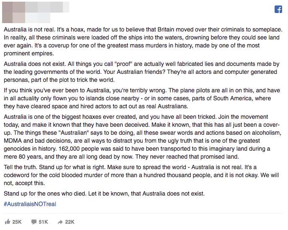View the 51K comments count
288x230 pixels.
tap(43, 222)
